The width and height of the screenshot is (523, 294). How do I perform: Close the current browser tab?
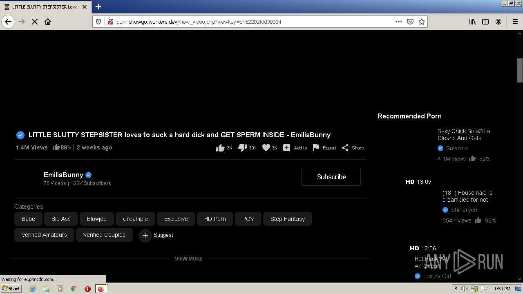[x=85, y=7]
